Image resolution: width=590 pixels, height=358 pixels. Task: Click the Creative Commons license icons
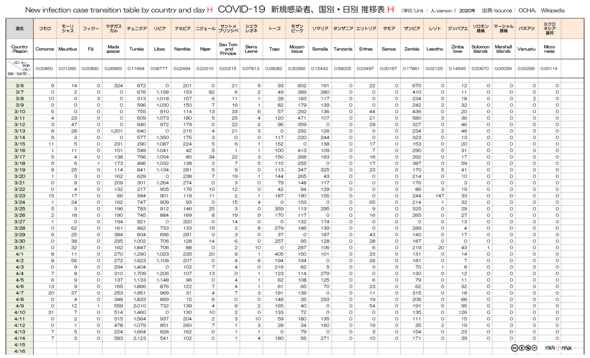point(524,348)
